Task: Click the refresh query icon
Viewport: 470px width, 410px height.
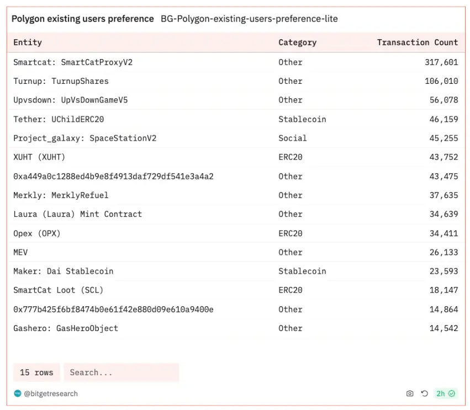Action: click(424, 393)
